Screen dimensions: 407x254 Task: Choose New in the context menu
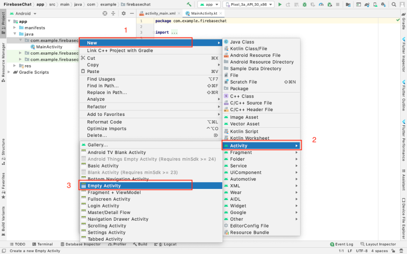[x=151, y=43]
